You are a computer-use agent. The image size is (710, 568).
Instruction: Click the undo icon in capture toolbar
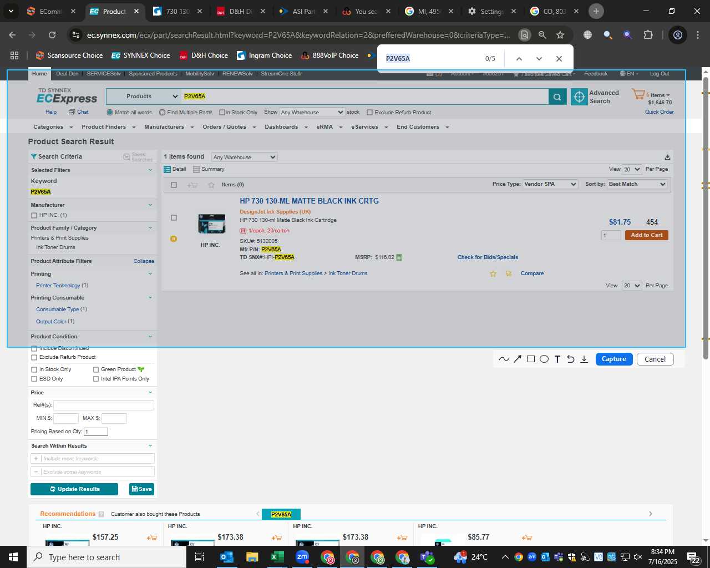point(571,359)
